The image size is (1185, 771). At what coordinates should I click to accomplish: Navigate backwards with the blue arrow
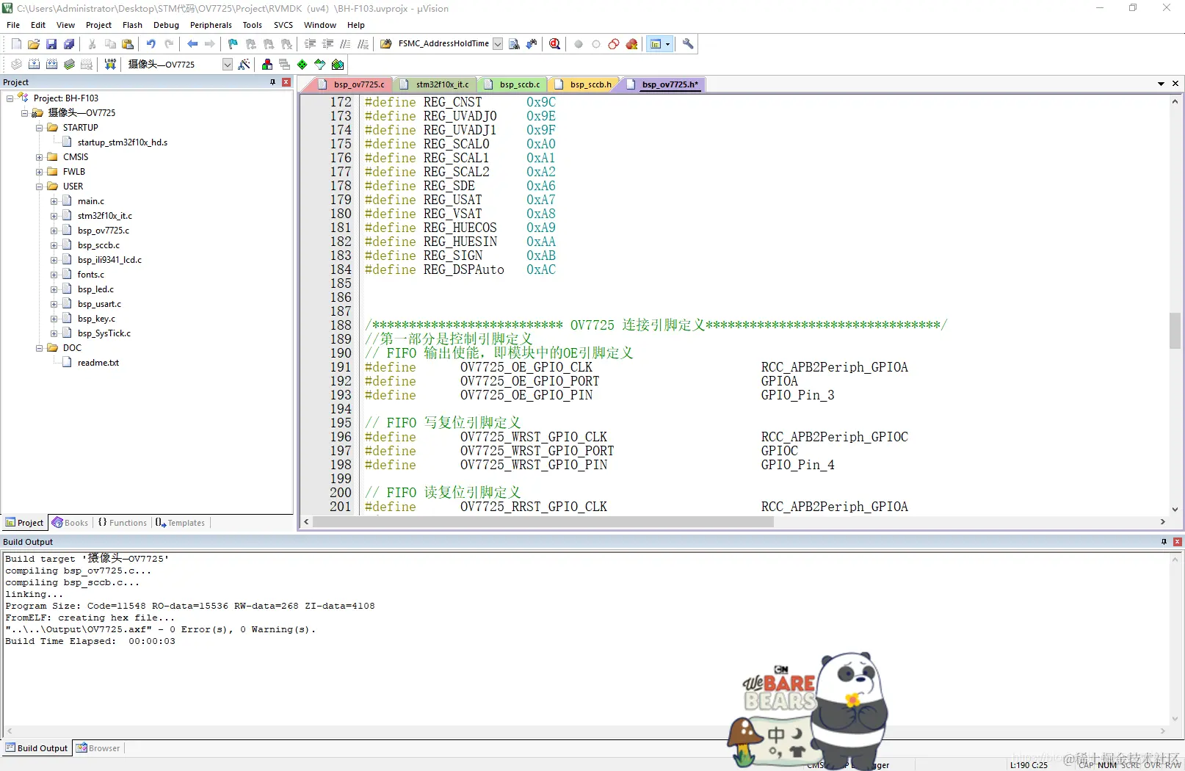tap(192, 44)
